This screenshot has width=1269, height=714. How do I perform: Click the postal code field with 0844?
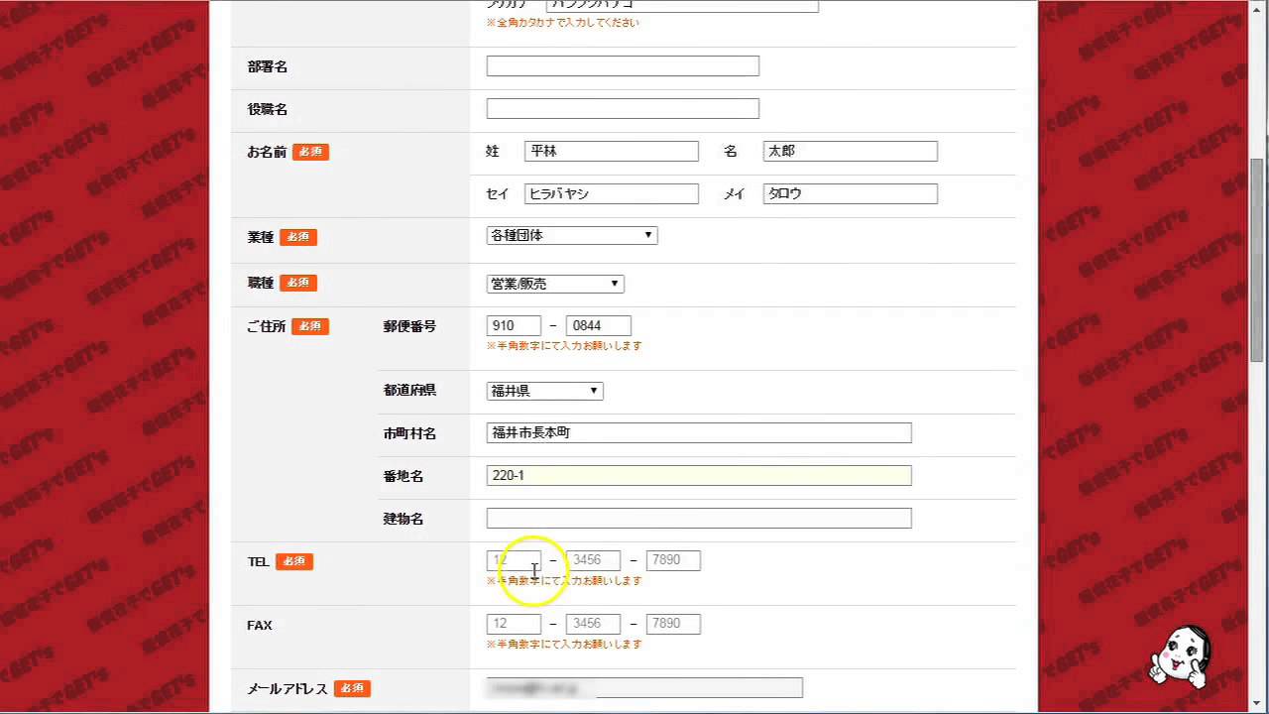click(x=599, y=325)
